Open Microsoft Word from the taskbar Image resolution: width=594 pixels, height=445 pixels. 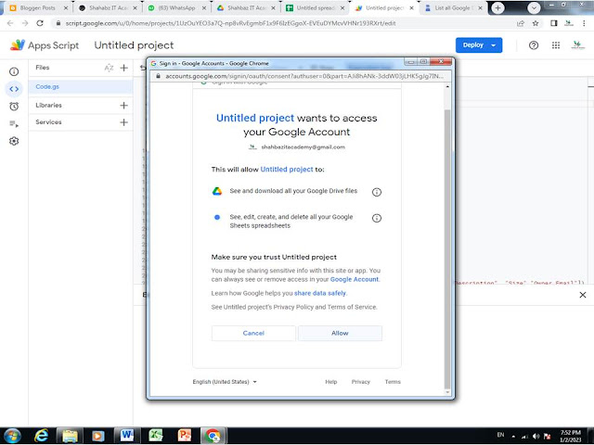[x=127, y=436]
